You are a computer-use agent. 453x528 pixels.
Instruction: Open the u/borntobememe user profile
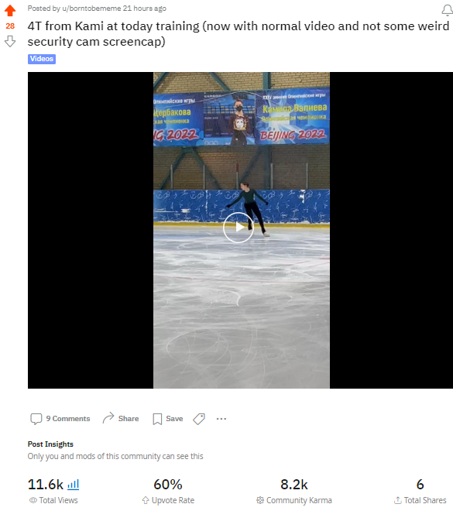point(91,9)
